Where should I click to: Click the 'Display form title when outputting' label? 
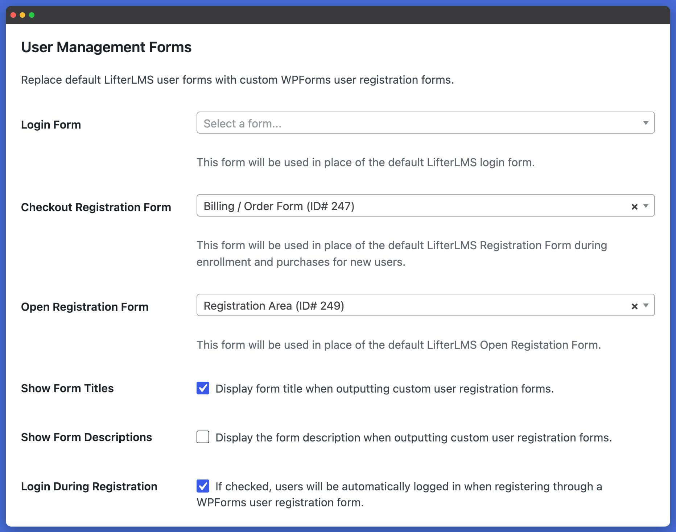pos(384,389)
